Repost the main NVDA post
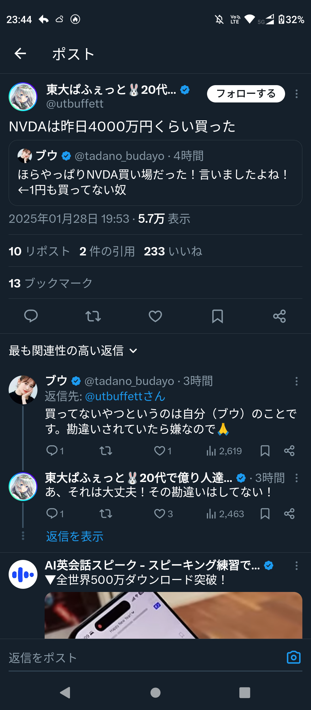 tap(93, 316)
